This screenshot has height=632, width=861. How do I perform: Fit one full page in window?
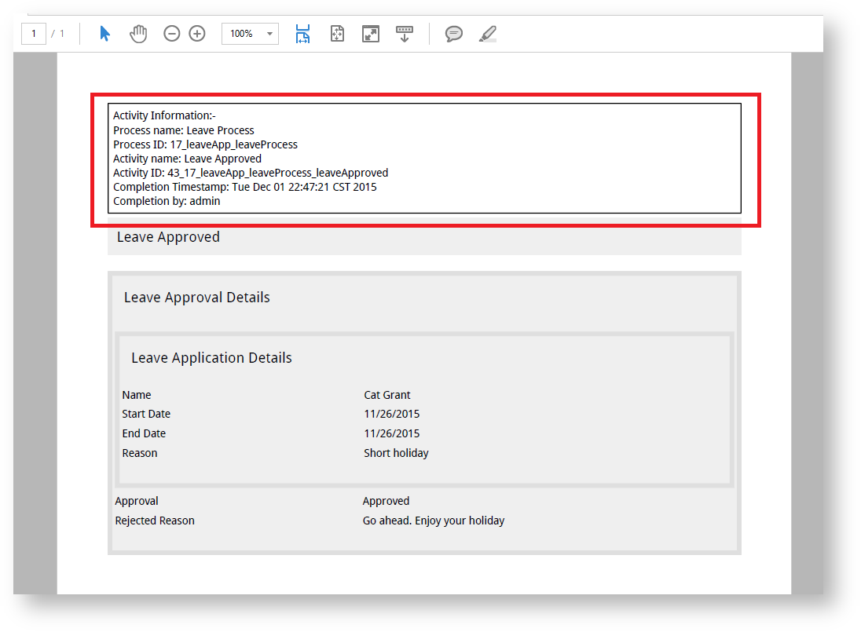click(x=337, y=34)
